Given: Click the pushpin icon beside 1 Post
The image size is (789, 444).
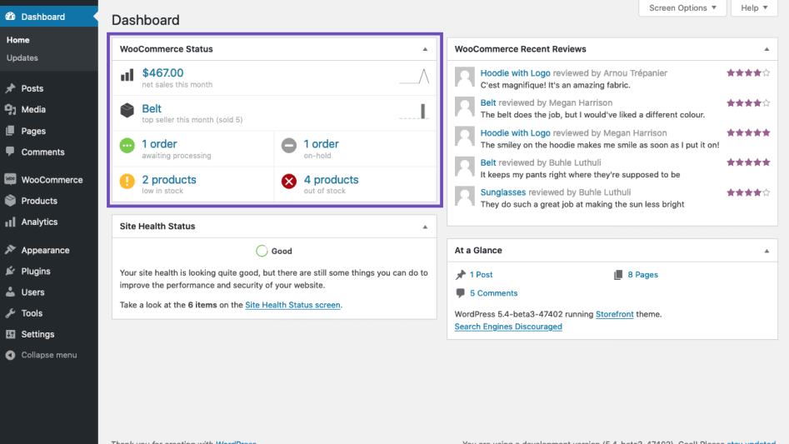Looking at the screenshot, I should tap(461, 275).
